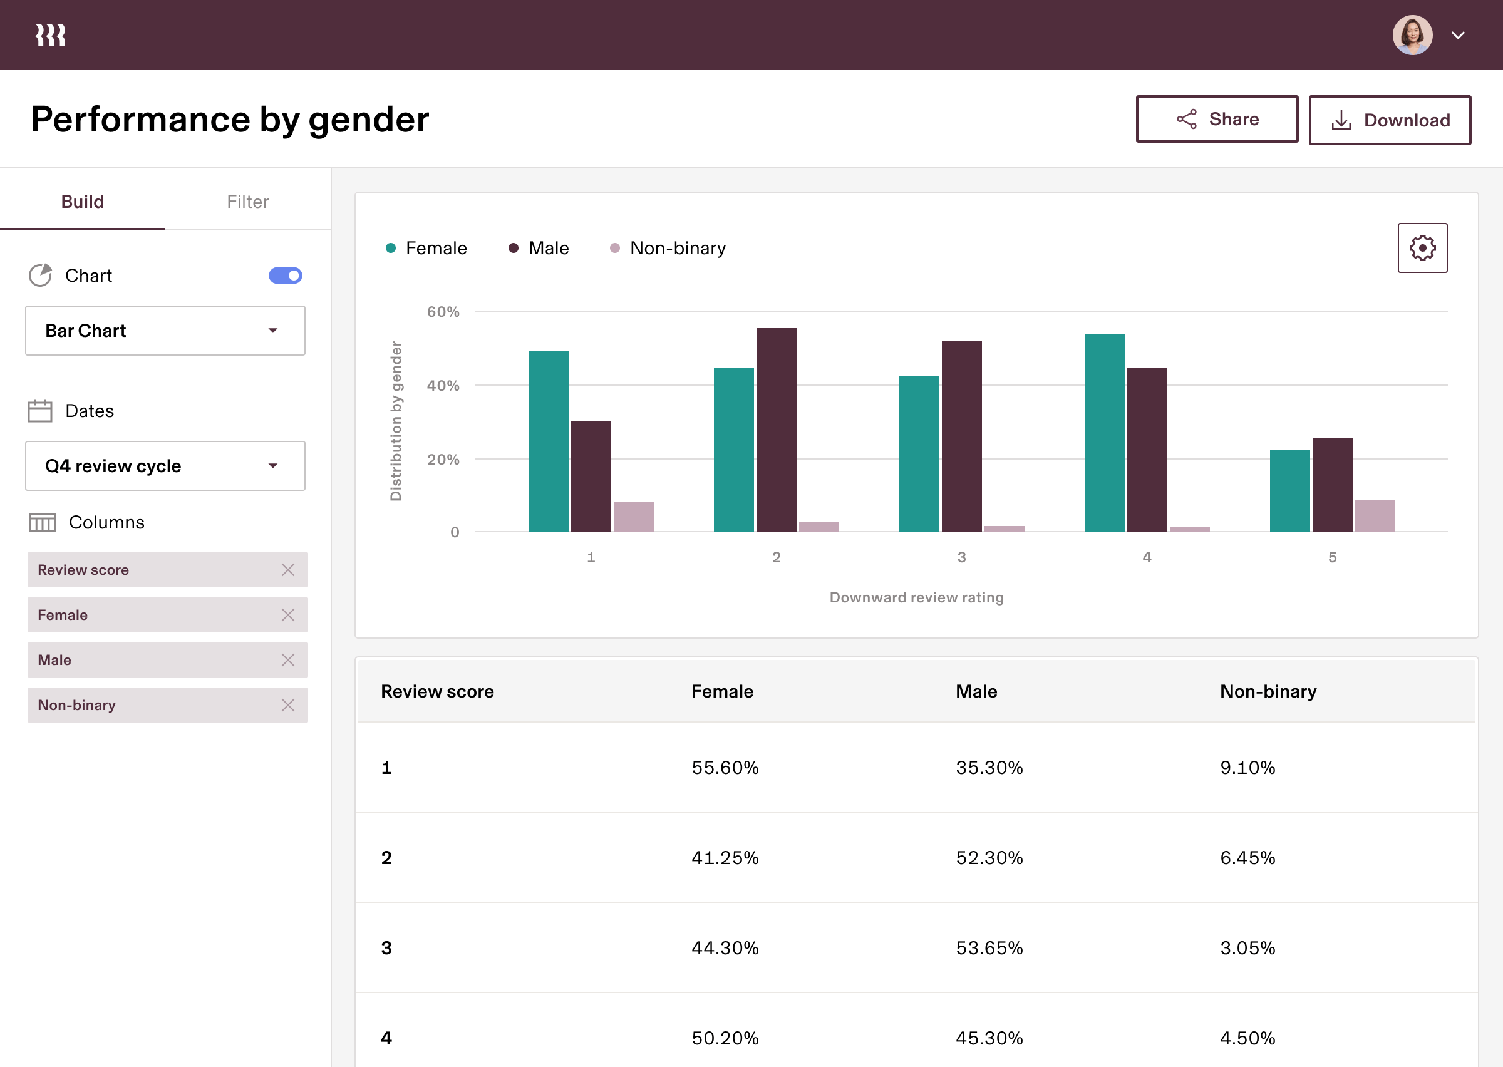Click the Chart pie icon
The image size is (1503, 1067).
pyautogui.click(x=40, y=276)
